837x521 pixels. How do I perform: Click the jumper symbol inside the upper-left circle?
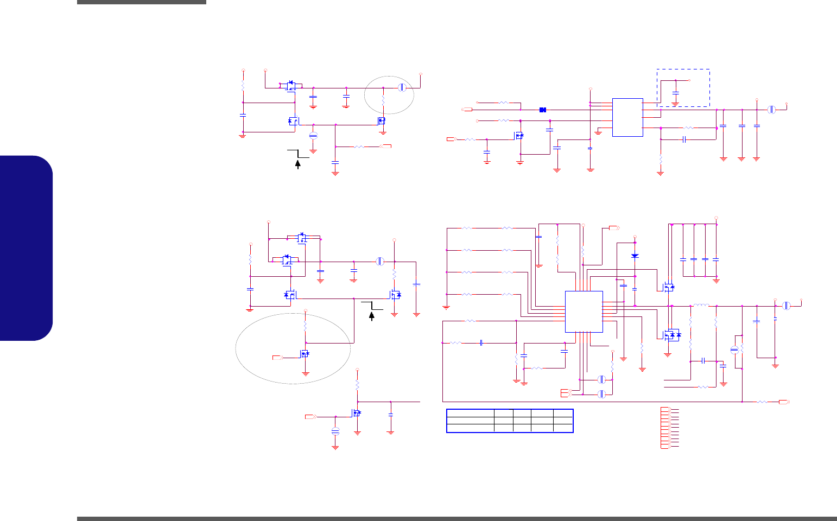(402, 87)
